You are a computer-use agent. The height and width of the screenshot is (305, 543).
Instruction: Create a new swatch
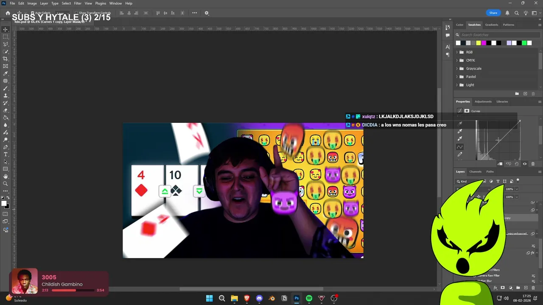tap(525, 94)
